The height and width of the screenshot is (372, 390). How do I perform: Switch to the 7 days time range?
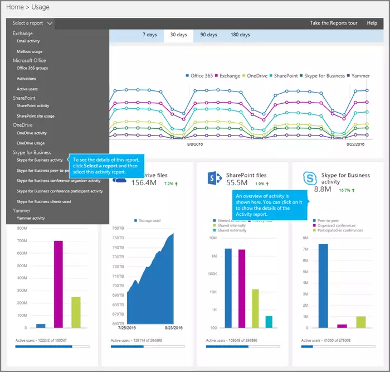(x=149, y=35)
